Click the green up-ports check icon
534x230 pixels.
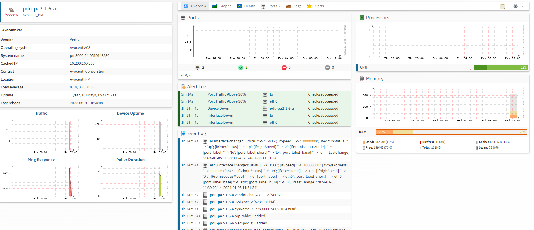(x=241, y=68)
